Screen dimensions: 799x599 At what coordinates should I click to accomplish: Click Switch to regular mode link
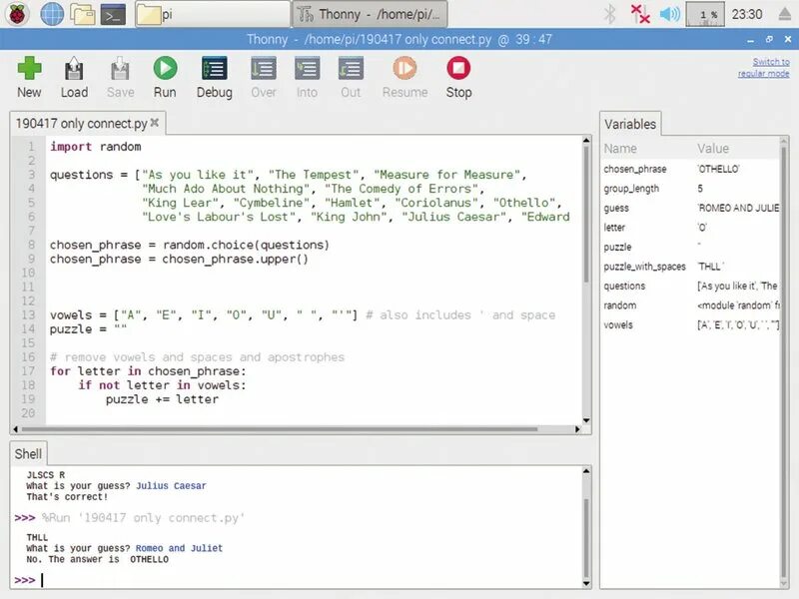pos(764,68)
